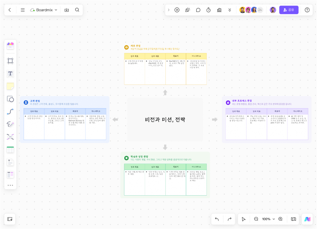Select the 내부 프로세스 관점 heading

click(x=242, y=101)
